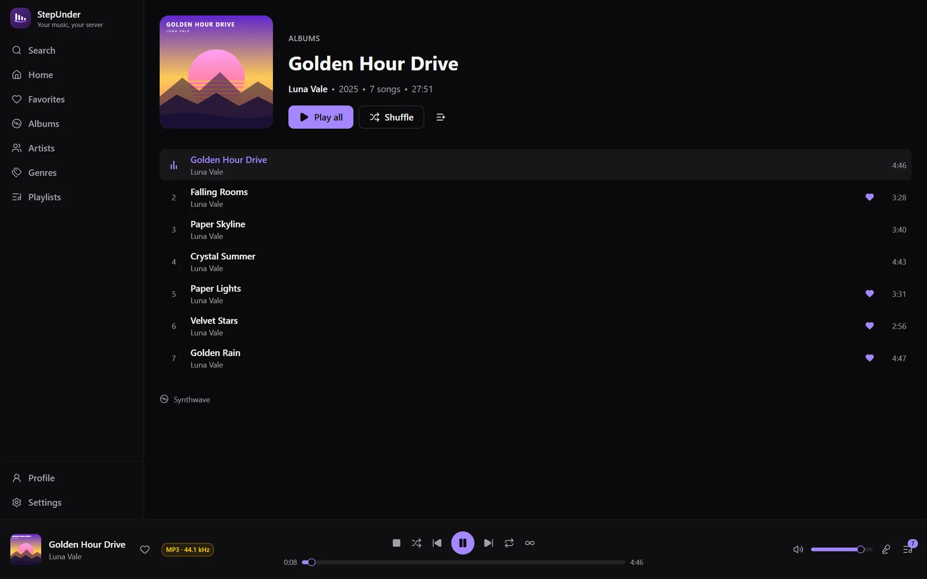Add the album to the queue
The image size is (927, 579).
(x=440, y=117)
